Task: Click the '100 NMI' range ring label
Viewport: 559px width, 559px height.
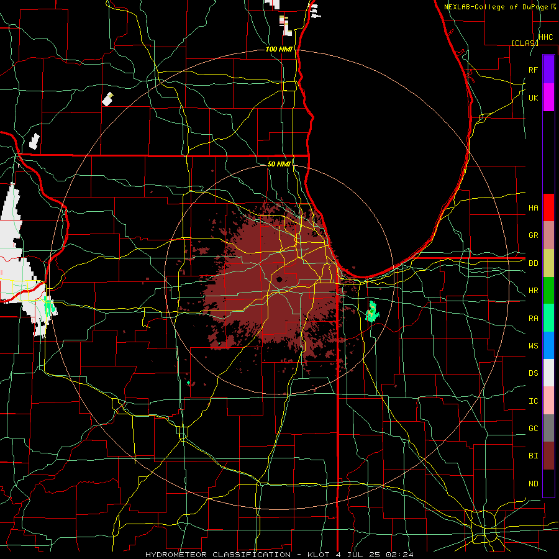Action: [x=279, y=49]
